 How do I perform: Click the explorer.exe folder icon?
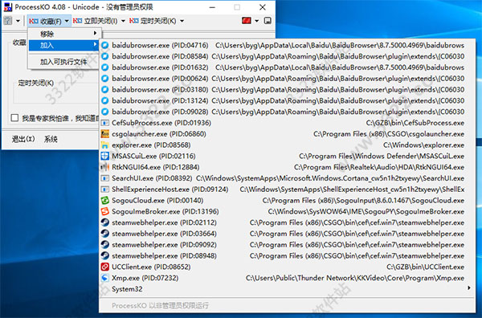[105, 145]
